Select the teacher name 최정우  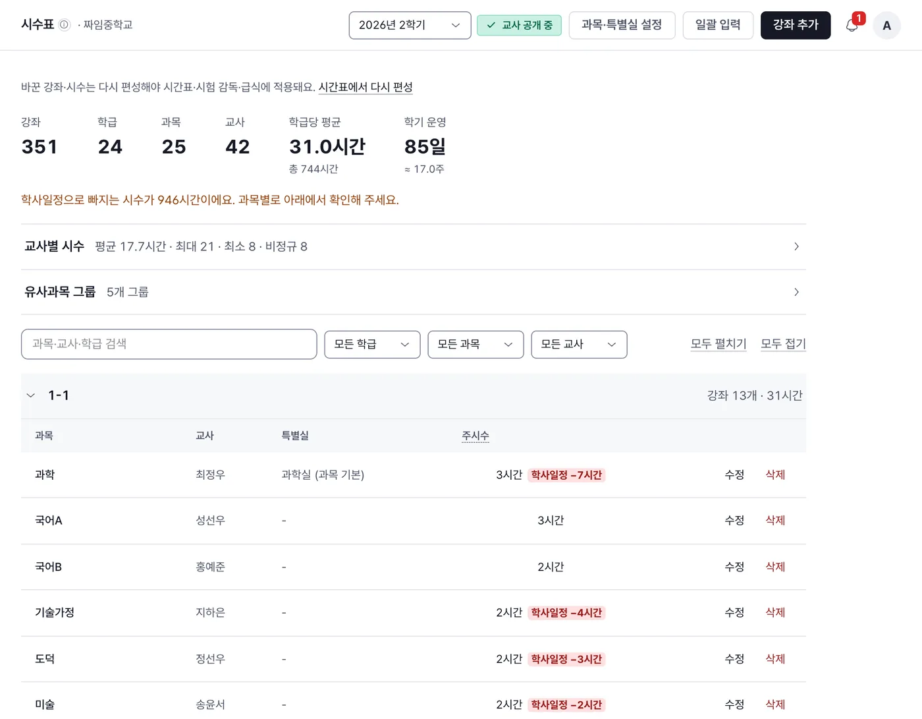[x=210, y=475]
